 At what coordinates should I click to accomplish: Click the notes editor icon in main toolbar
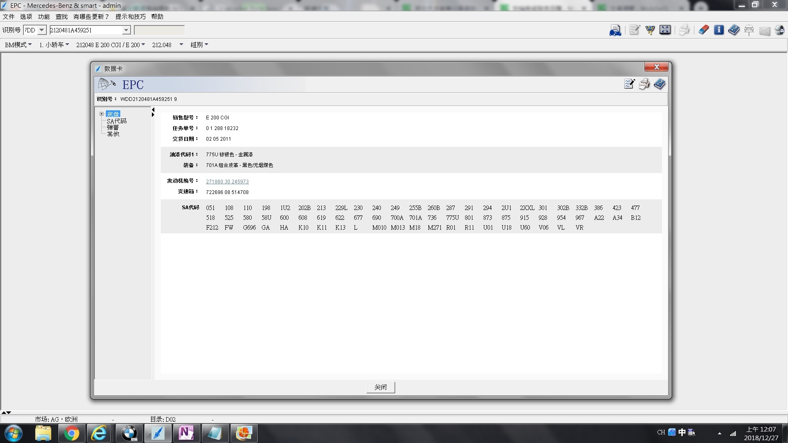click(x=635, y=30)
